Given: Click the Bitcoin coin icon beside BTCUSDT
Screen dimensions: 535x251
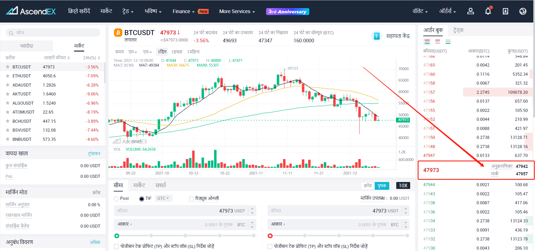Looking at the screenshot, I should point(118,33).
